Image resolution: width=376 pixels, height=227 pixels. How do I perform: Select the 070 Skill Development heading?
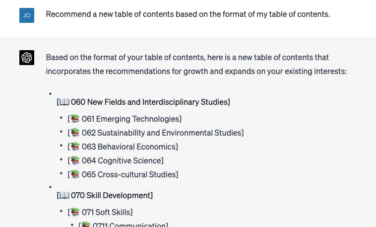(105, 196)
